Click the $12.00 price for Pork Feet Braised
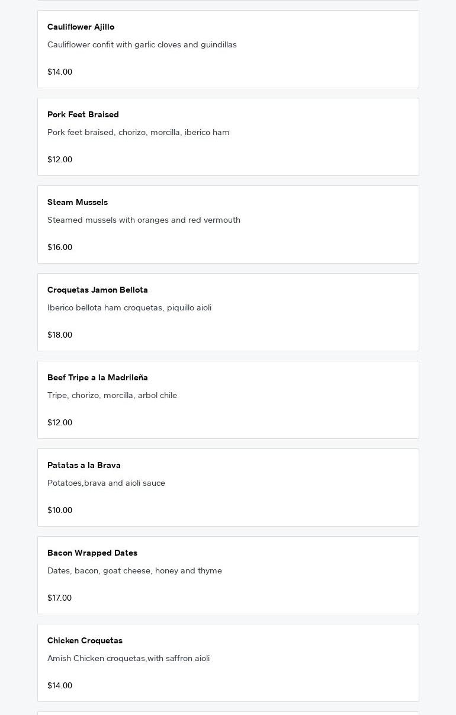Viewport: 456px width, 715px height. [60, 159]
